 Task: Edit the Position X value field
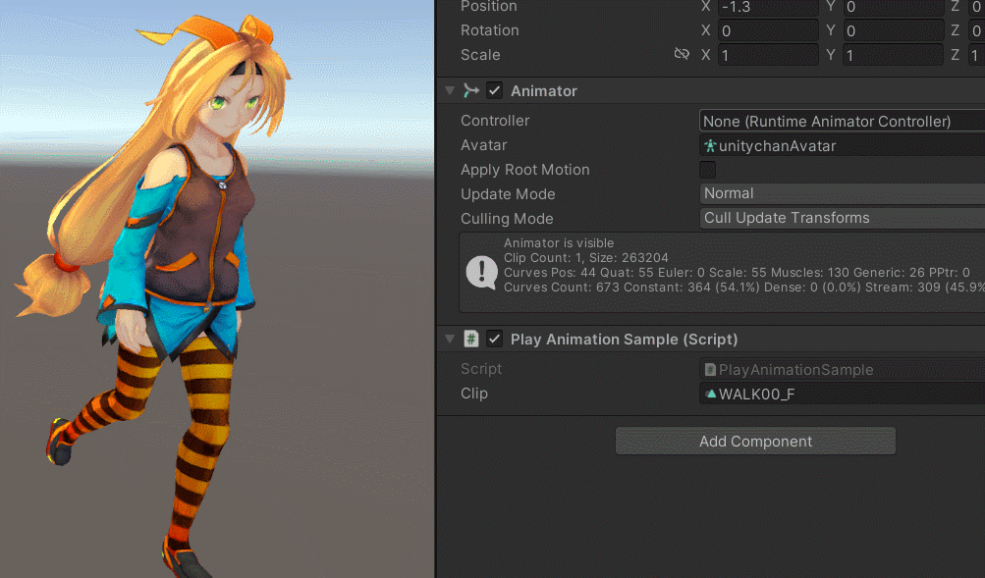tap(768, 7)
